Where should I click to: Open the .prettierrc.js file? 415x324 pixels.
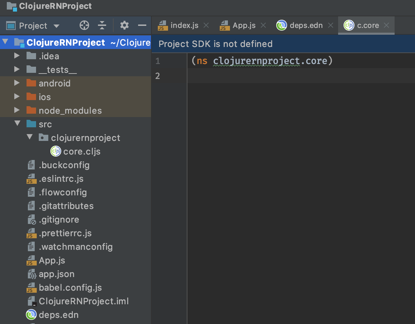pyautogui.click(x=65, y=233)
